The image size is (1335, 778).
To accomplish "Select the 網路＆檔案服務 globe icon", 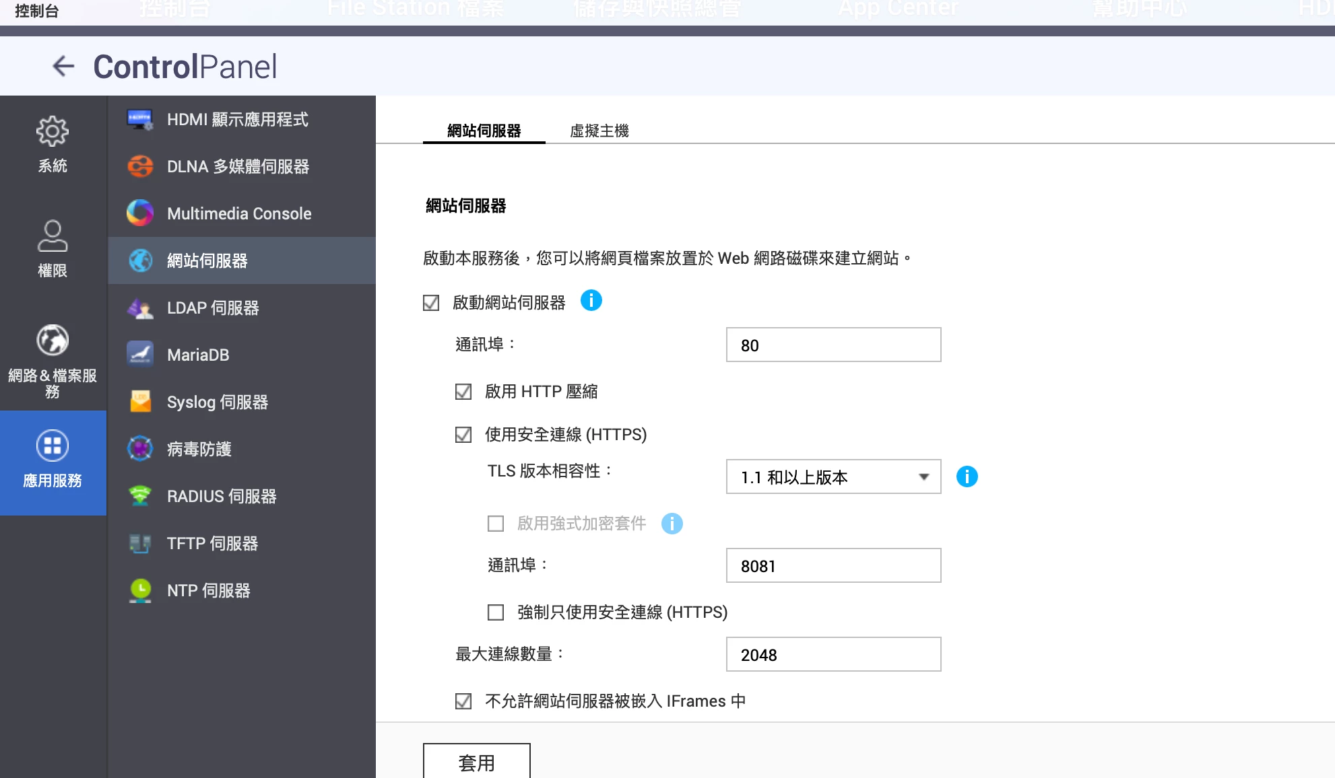I will coord(53,341).
